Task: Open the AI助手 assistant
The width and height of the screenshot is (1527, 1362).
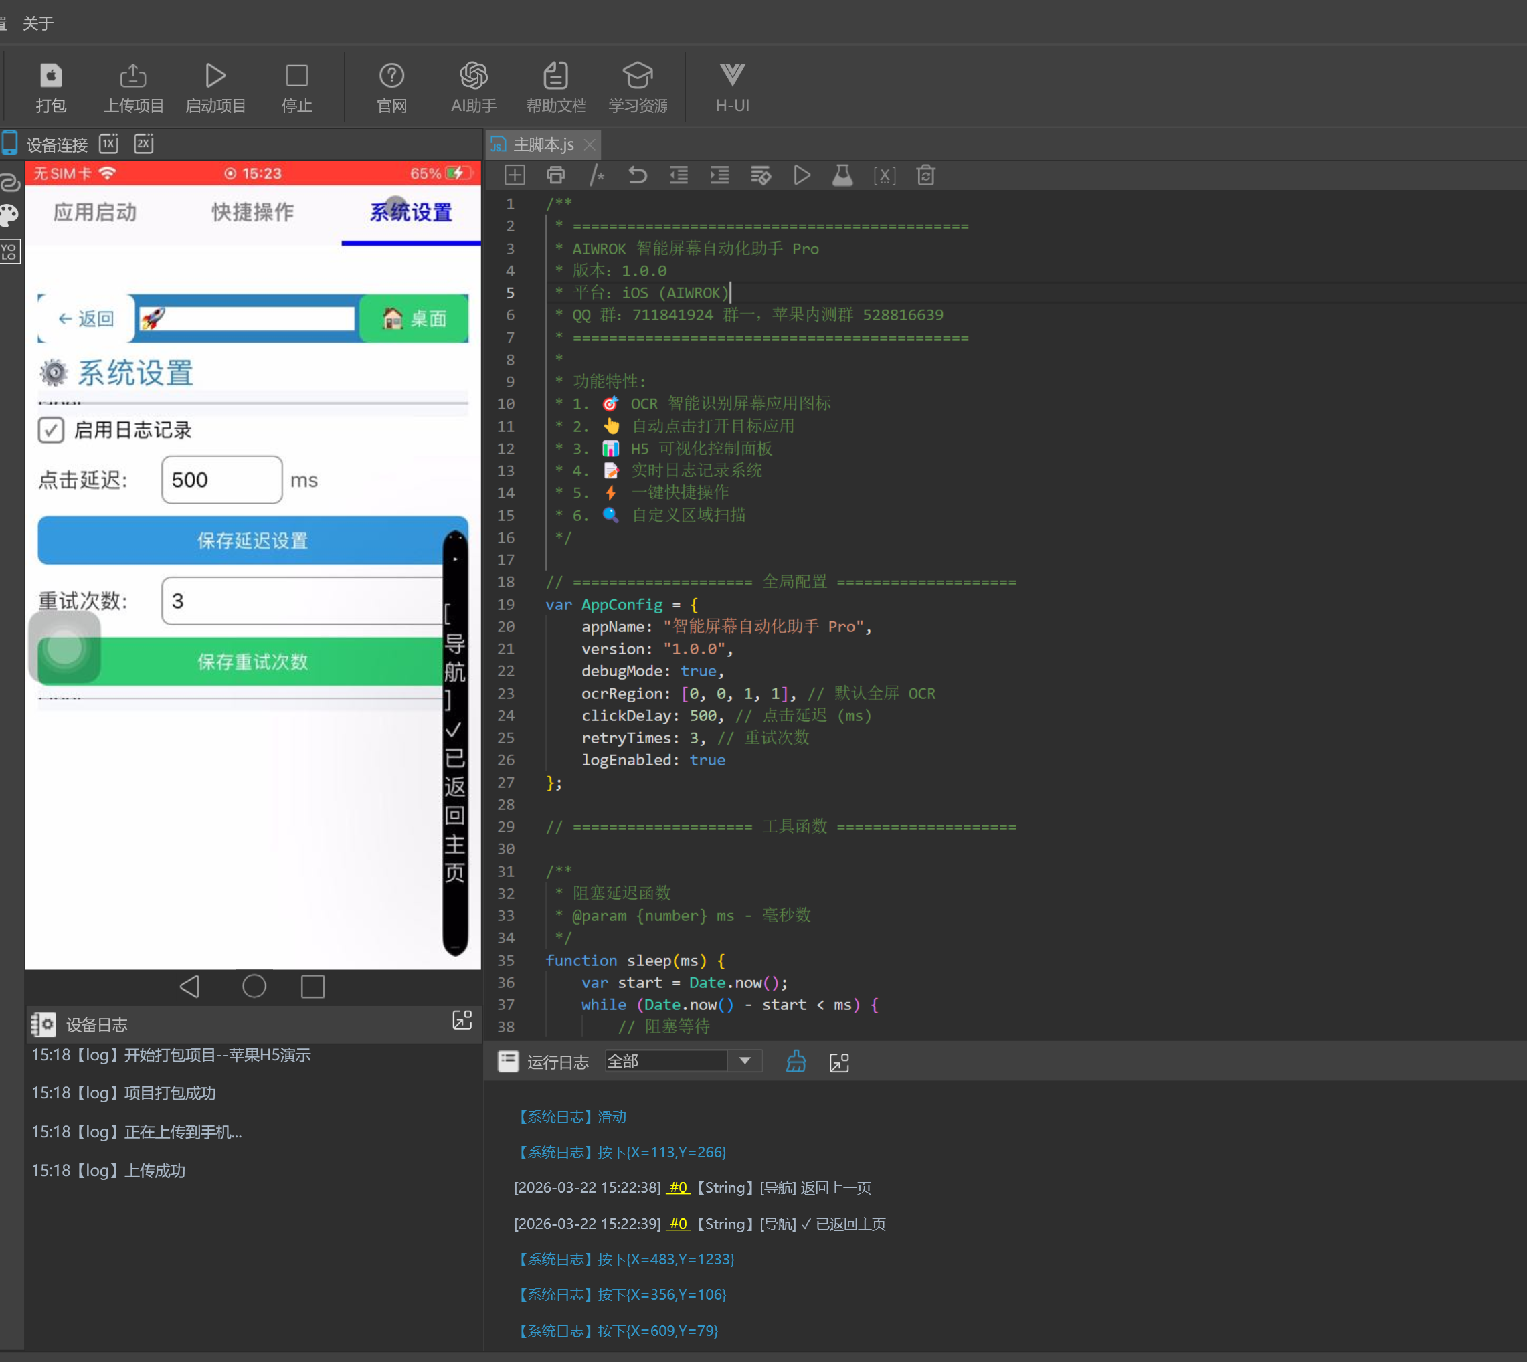Action: point(473,76)
